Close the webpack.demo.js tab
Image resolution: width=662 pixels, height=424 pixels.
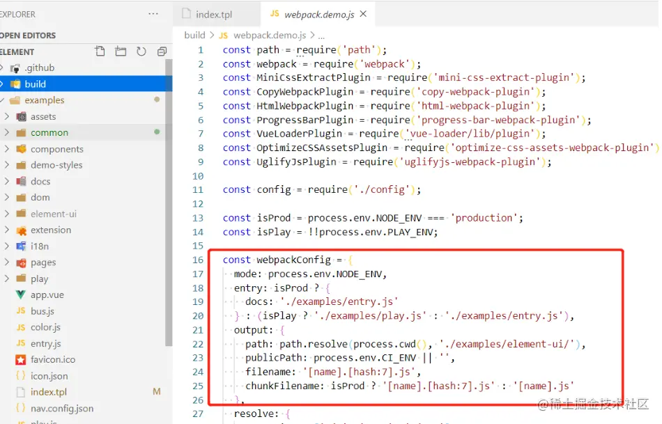[363, 14]
